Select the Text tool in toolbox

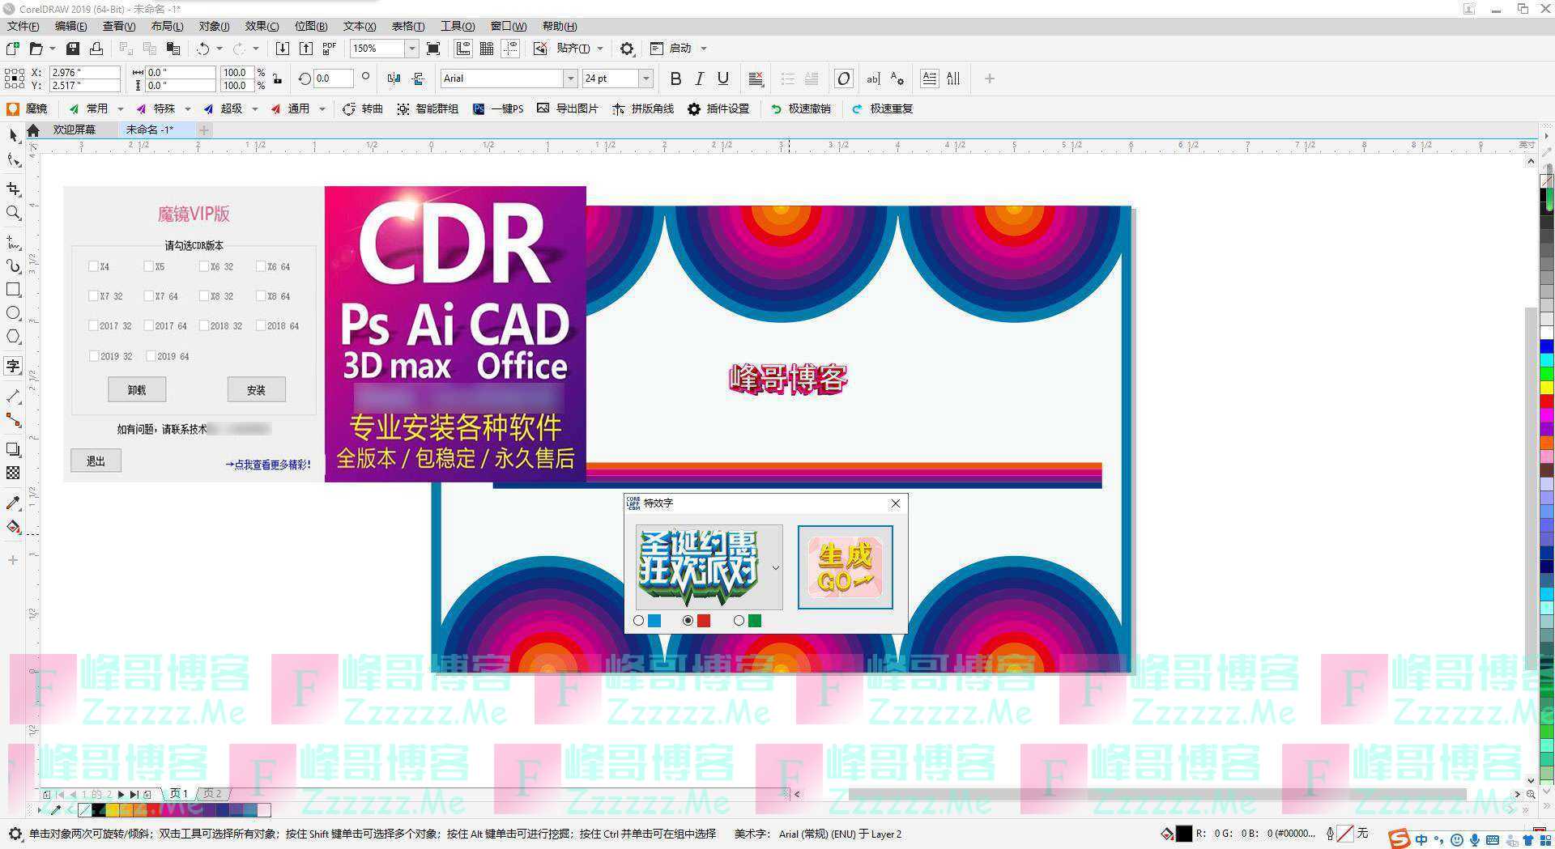13,366
